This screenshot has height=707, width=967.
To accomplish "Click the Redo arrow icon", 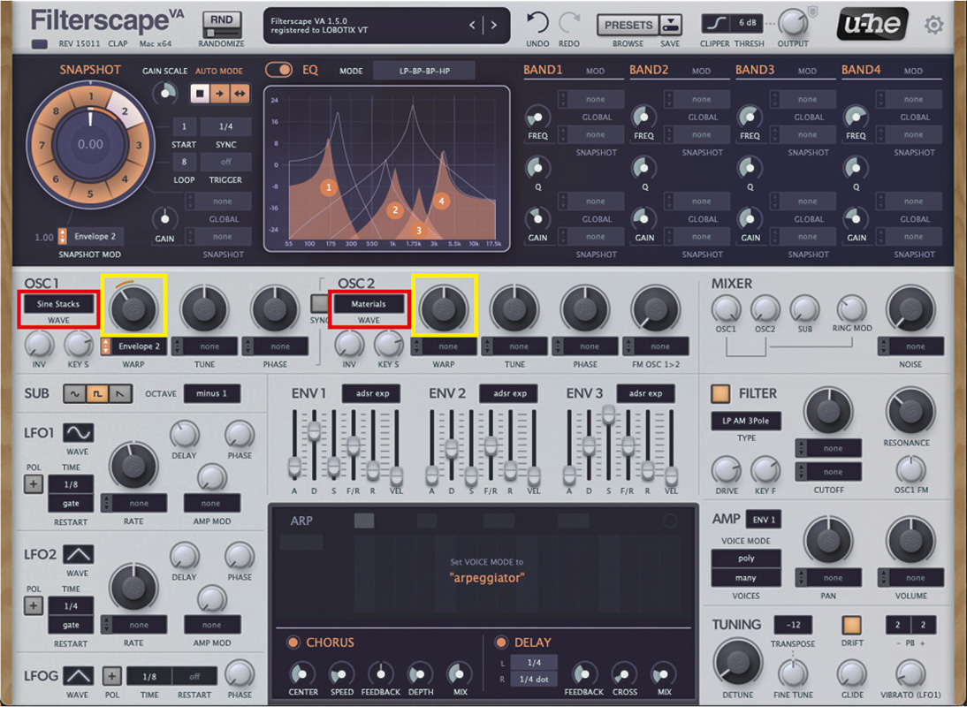I will (x=568, y=24).
